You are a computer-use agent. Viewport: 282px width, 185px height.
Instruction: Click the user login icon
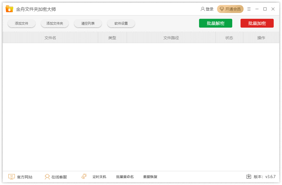point(202,9)
